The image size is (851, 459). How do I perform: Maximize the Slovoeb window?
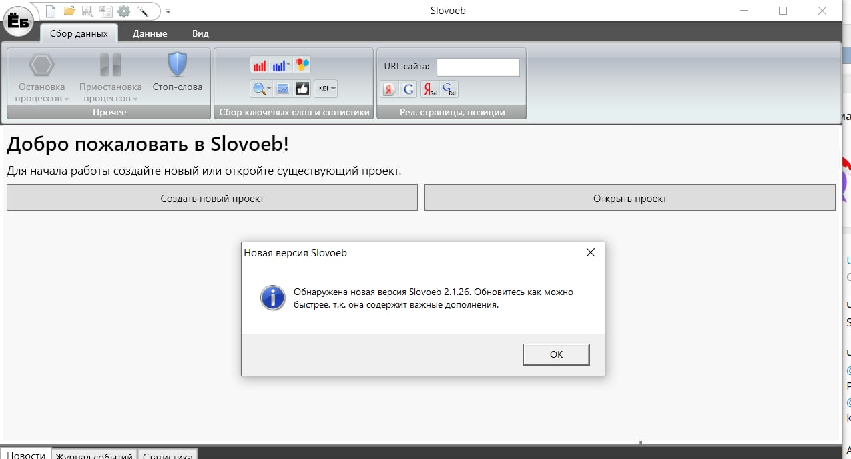(783, 11)
